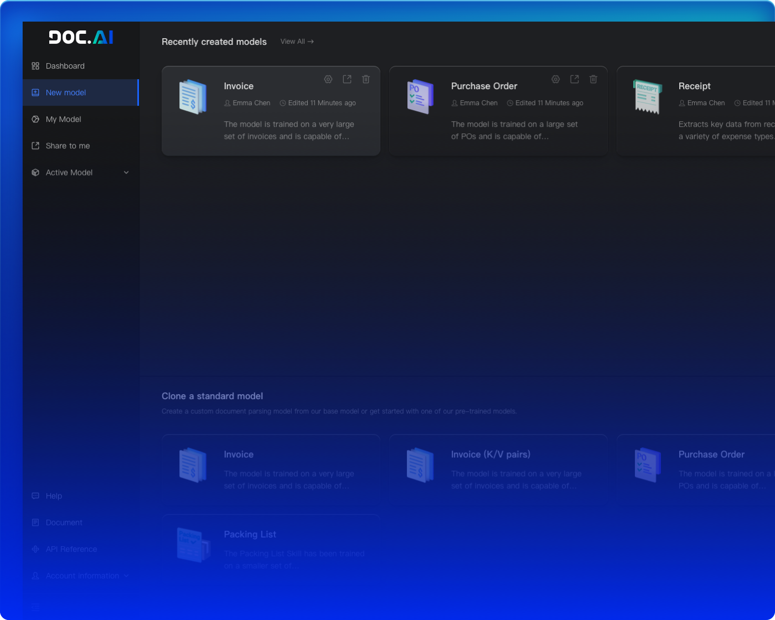Open the Help page
Screen dimensions: 775x620
pyautogui.click(x=54, y=496)
